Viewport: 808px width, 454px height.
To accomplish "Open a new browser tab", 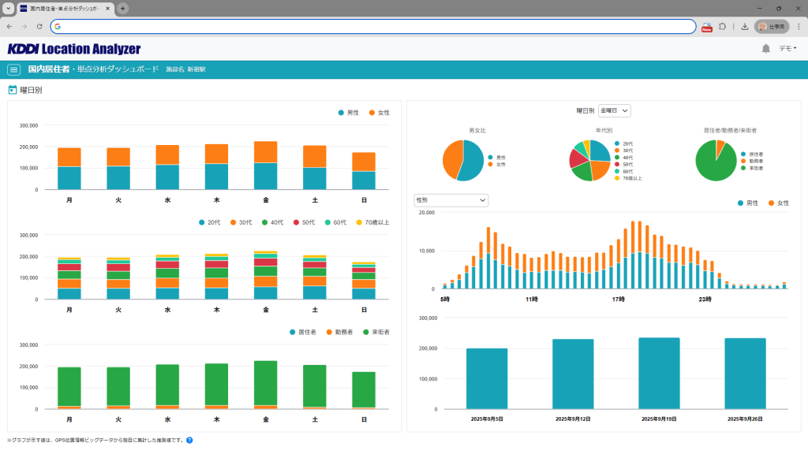I will (123, 8).
